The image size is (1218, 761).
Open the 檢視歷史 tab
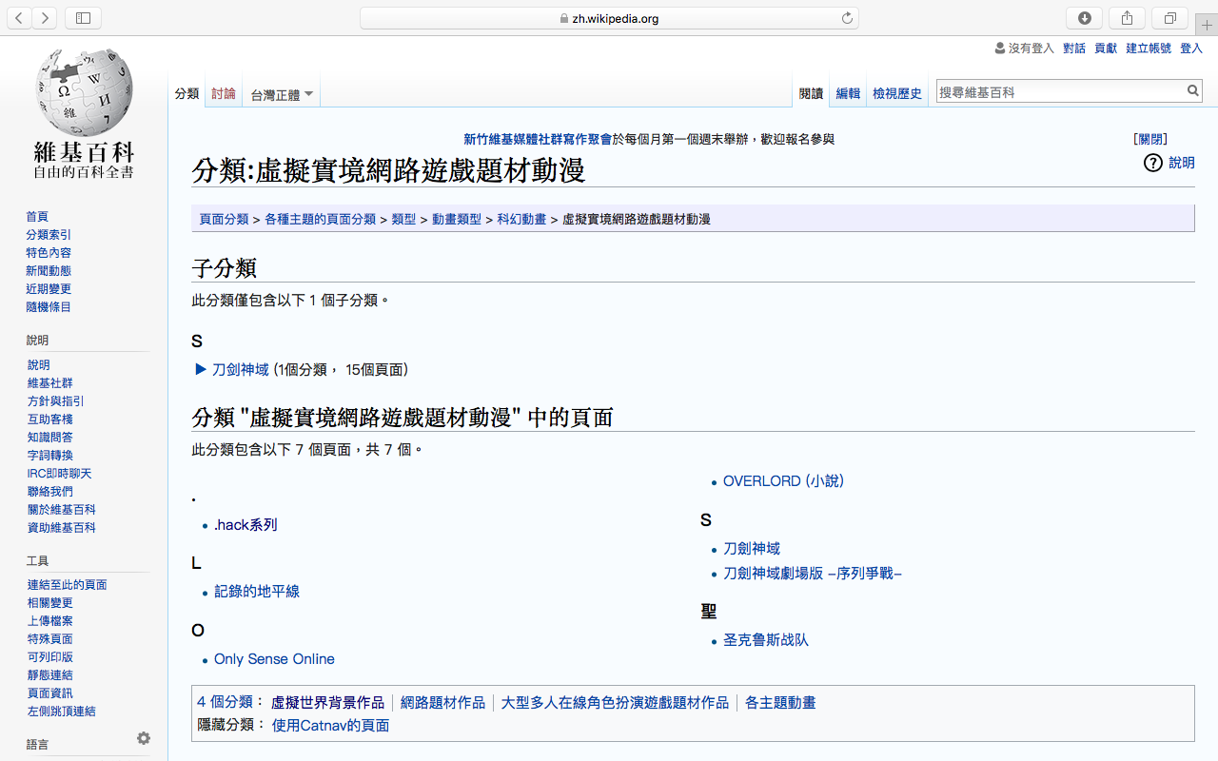click(x=897, y=93)
